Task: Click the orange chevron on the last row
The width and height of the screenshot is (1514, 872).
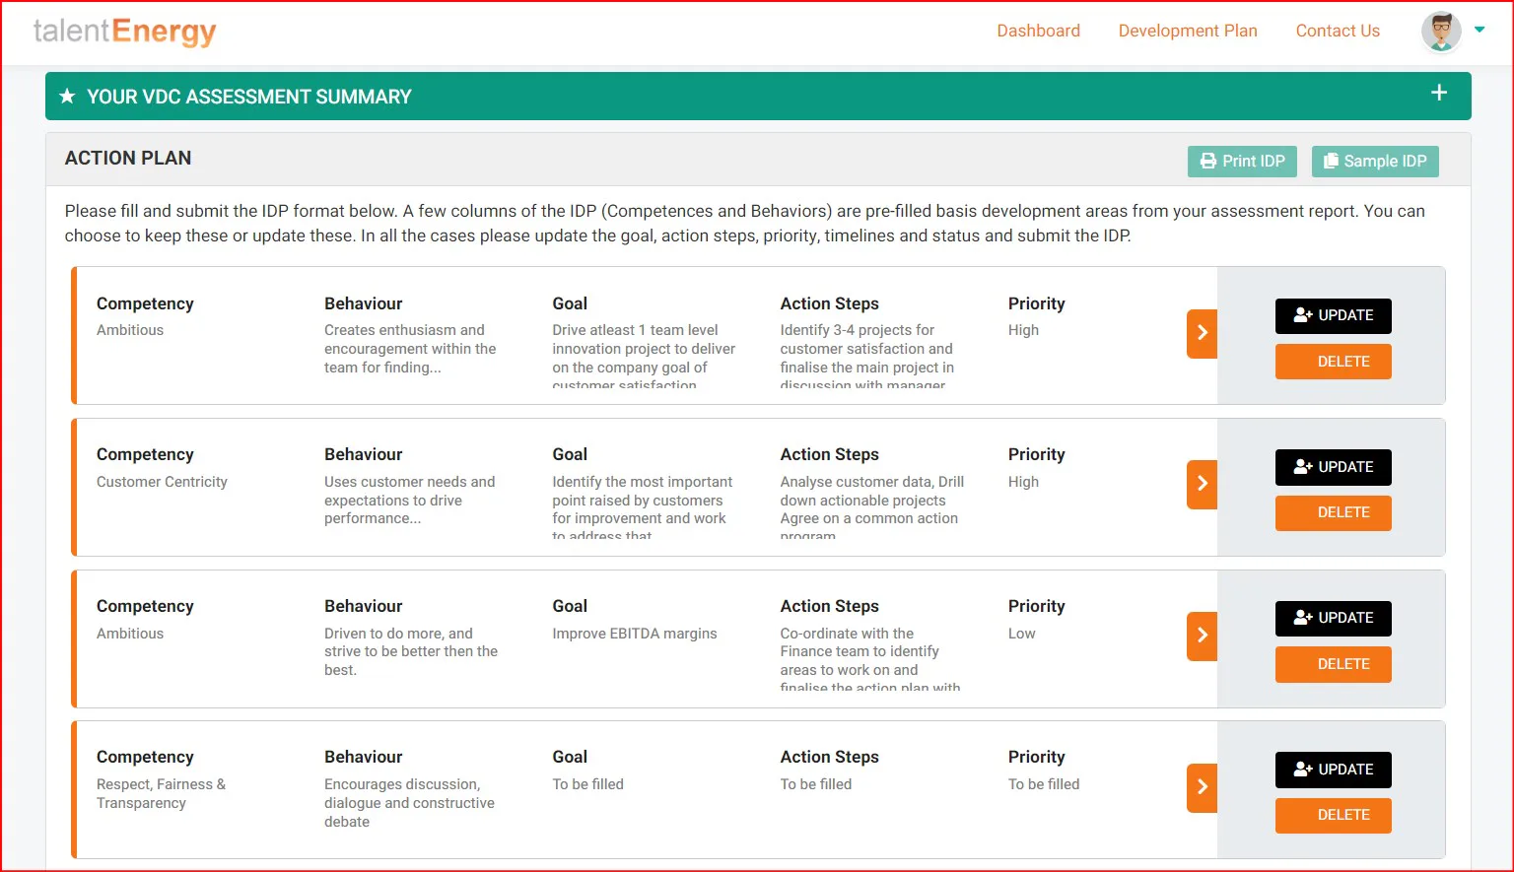Action: [1201, 787]
